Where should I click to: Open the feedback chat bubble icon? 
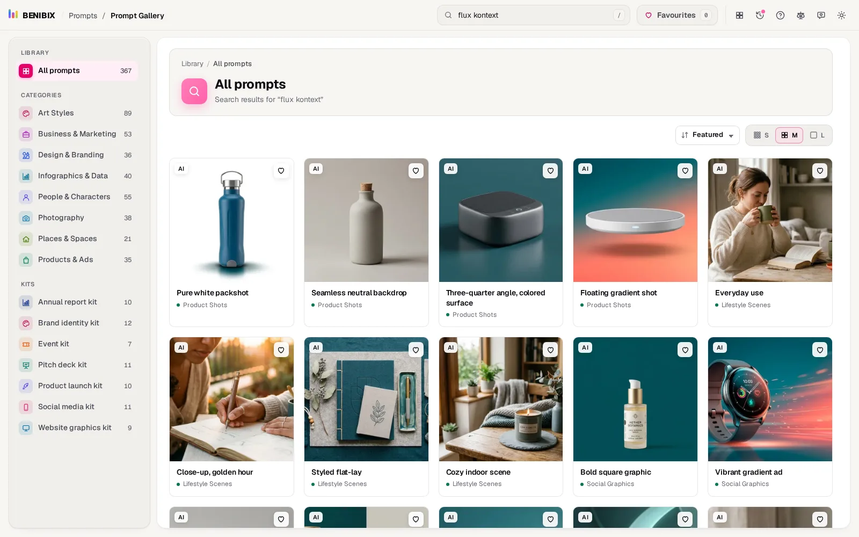point(821,16)
